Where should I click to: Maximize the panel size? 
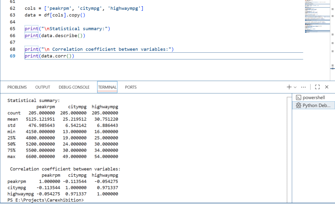coord(317,87)
